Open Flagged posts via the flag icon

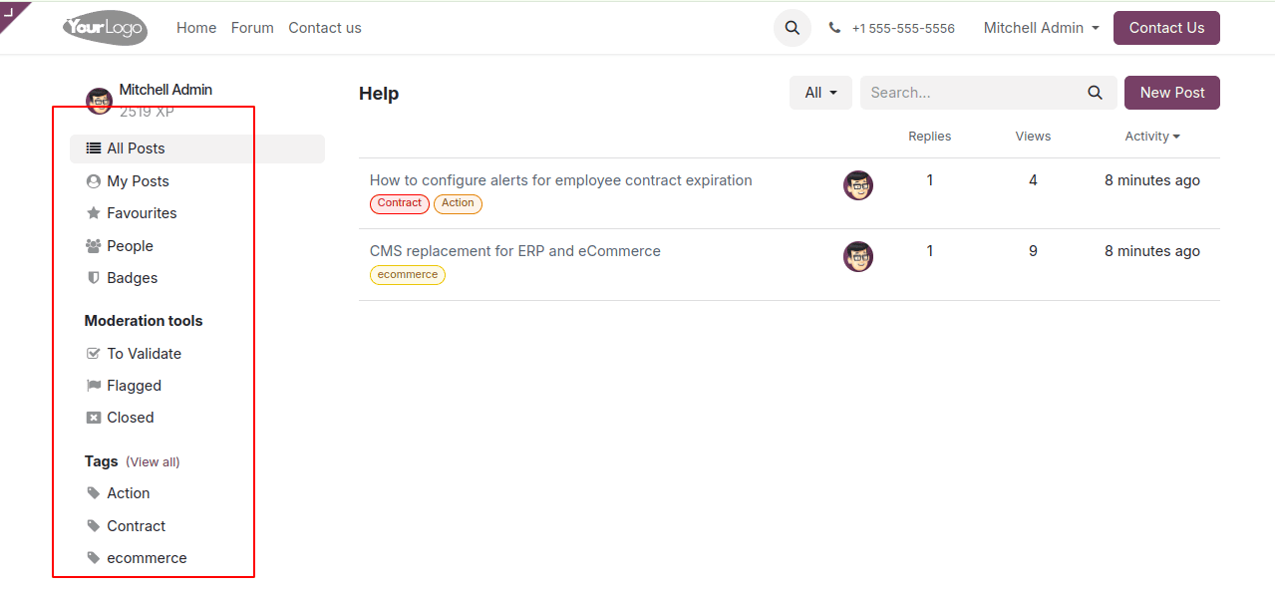(92, 385)
